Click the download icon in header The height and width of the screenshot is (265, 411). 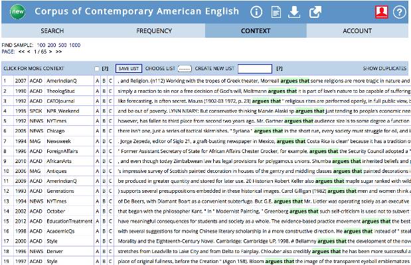[x=294, y=12]
